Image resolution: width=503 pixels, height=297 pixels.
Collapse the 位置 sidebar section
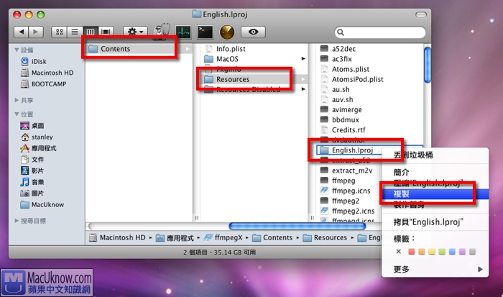17,114
